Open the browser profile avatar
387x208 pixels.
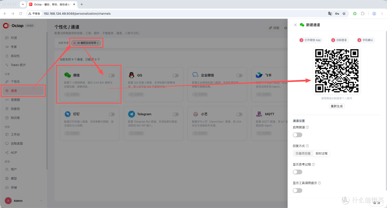pos(374,14)
